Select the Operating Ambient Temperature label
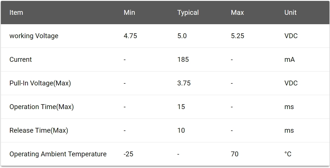Screen dimensions: 330x168 pyautogui.click(x=58, y=154)
